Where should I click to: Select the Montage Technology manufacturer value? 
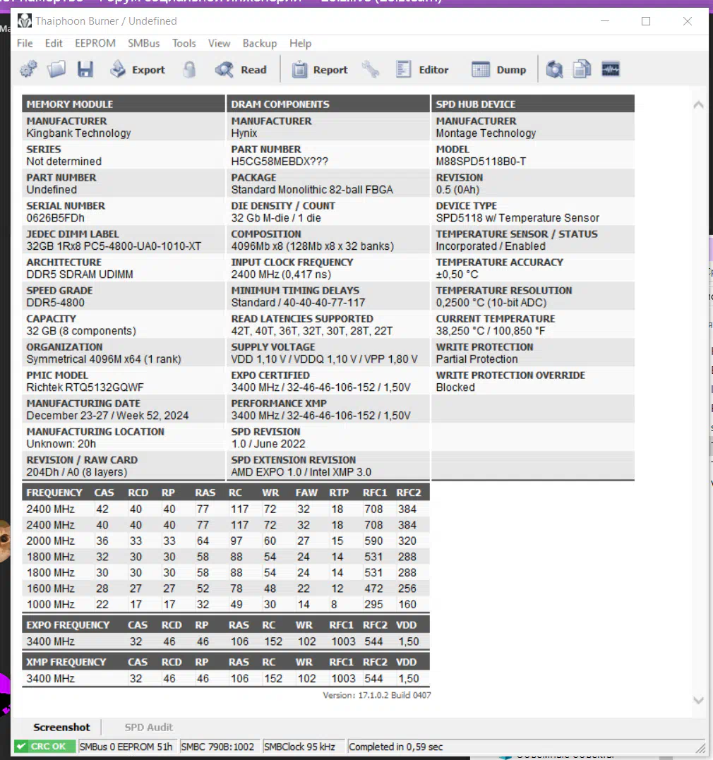486,133
